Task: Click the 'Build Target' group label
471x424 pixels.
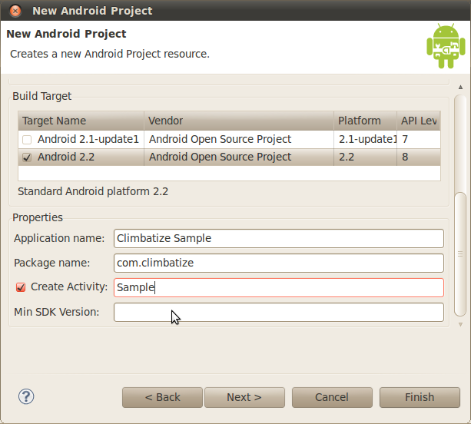Action: point(41,96)
